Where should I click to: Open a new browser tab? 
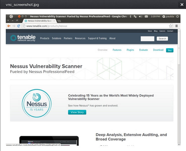59,21
